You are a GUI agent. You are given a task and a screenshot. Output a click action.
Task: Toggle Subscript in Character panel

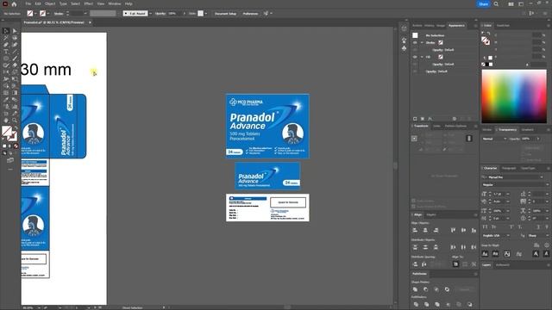tap(519, 227)
